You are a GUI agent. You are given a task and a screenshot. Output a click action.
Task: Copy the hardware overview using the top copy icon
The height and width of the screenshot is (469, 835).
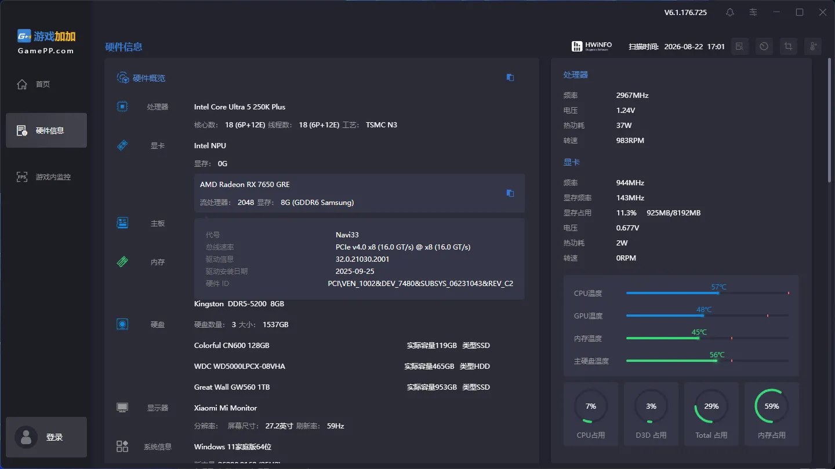pos(510,78)
